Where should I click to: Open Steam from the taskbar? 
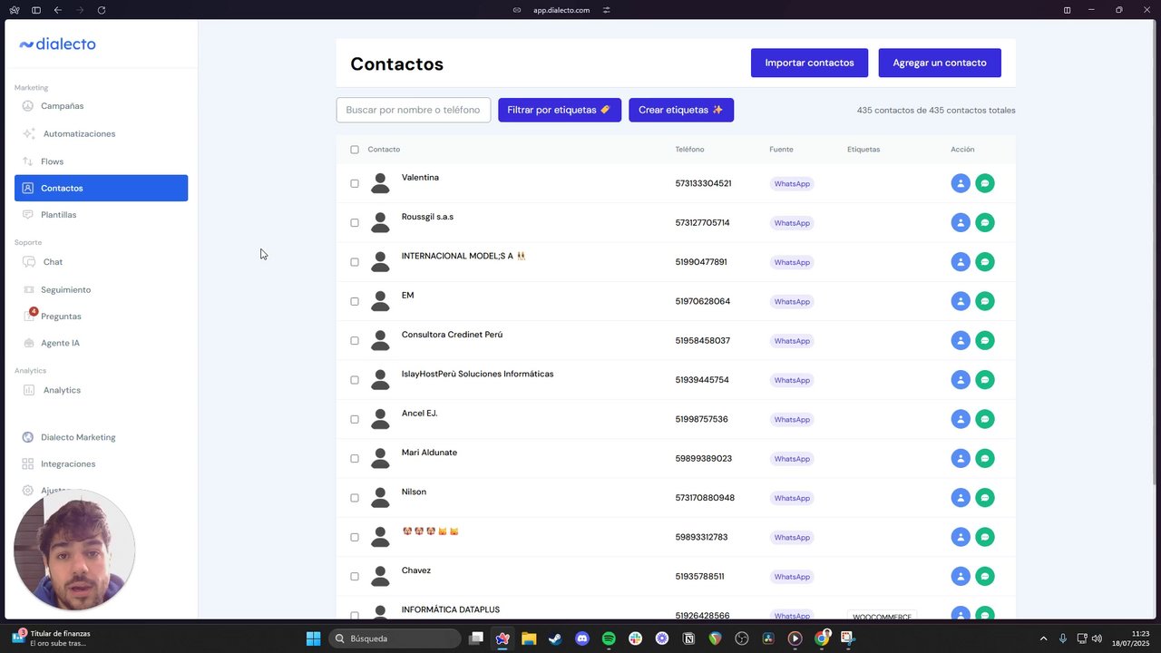coord(555,638)
